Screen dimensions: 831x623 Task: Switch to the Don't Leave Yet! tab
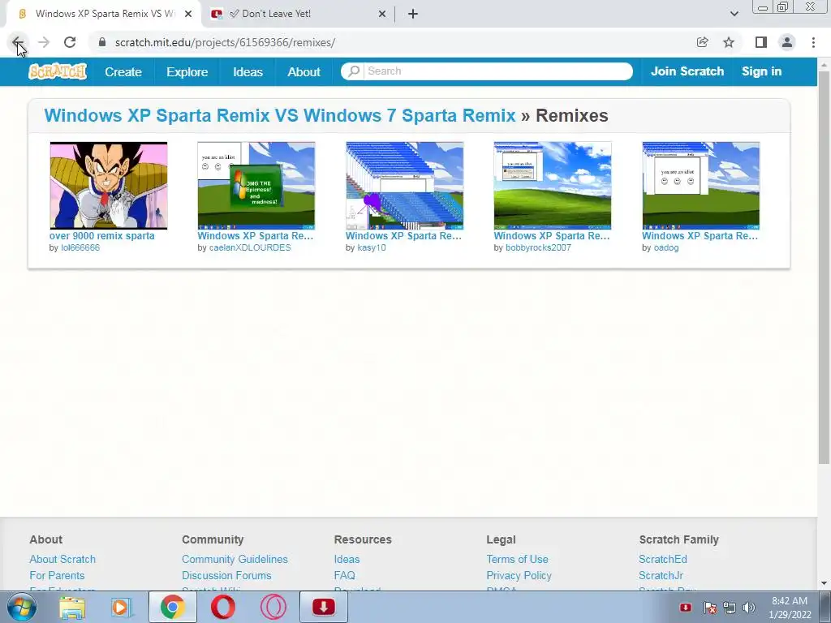tap(299, 14)
